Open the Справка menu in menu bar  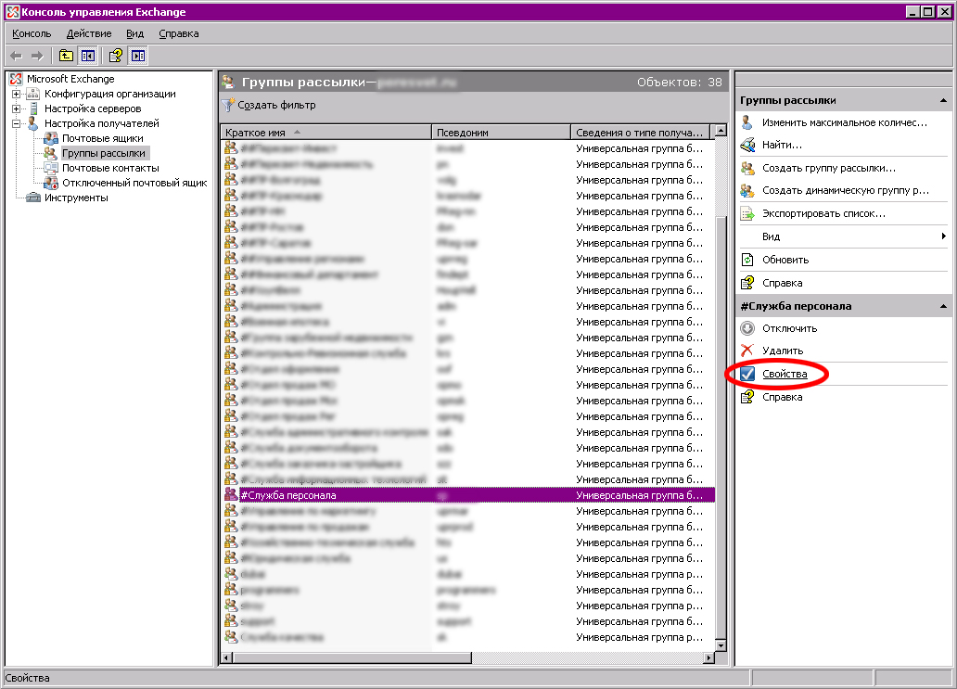tap(179, 33)
